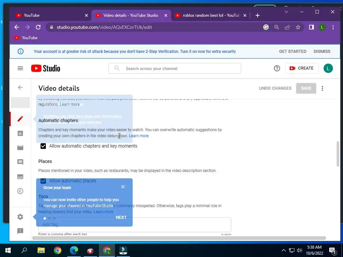Open File Explorer from taskbar

point(41,250)
